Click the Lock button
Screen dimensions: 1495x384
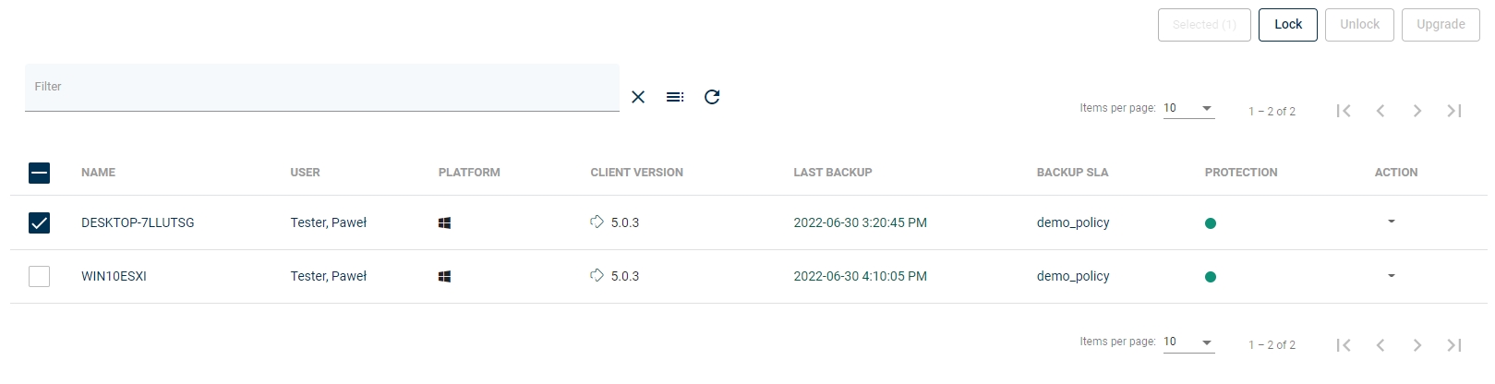pos(1287,25)
